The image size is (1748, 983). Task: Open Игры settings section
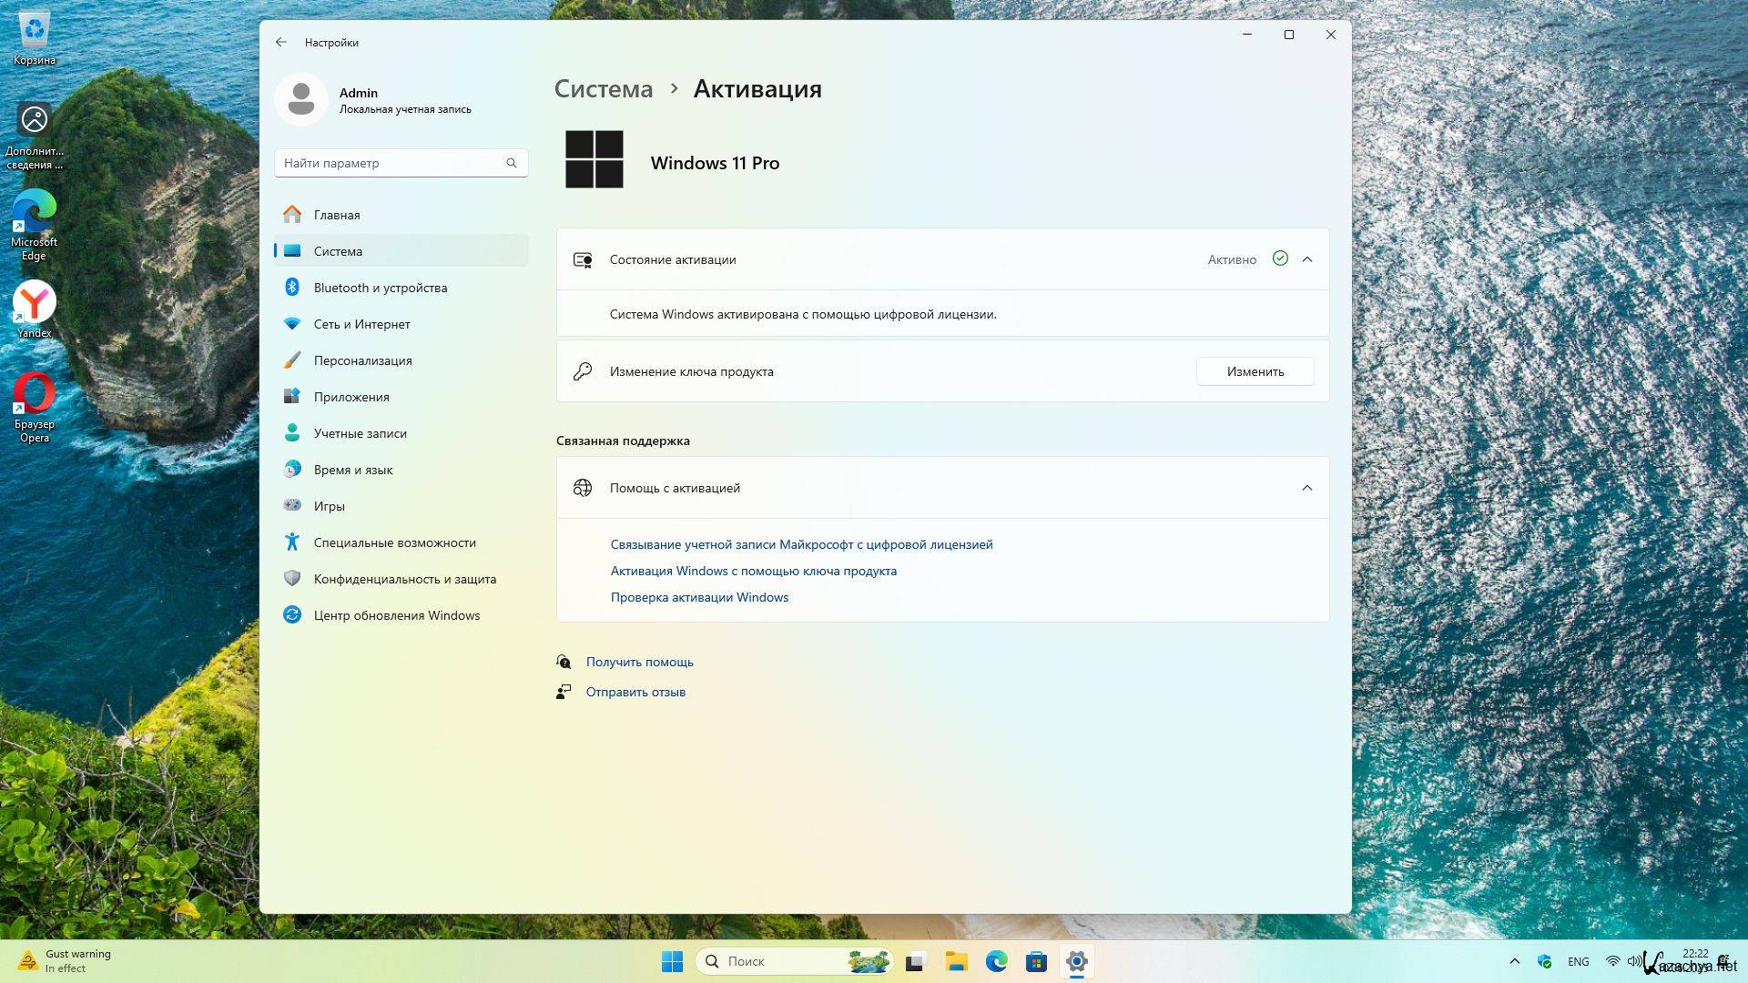pyautogui.click(x=329, y=506)
